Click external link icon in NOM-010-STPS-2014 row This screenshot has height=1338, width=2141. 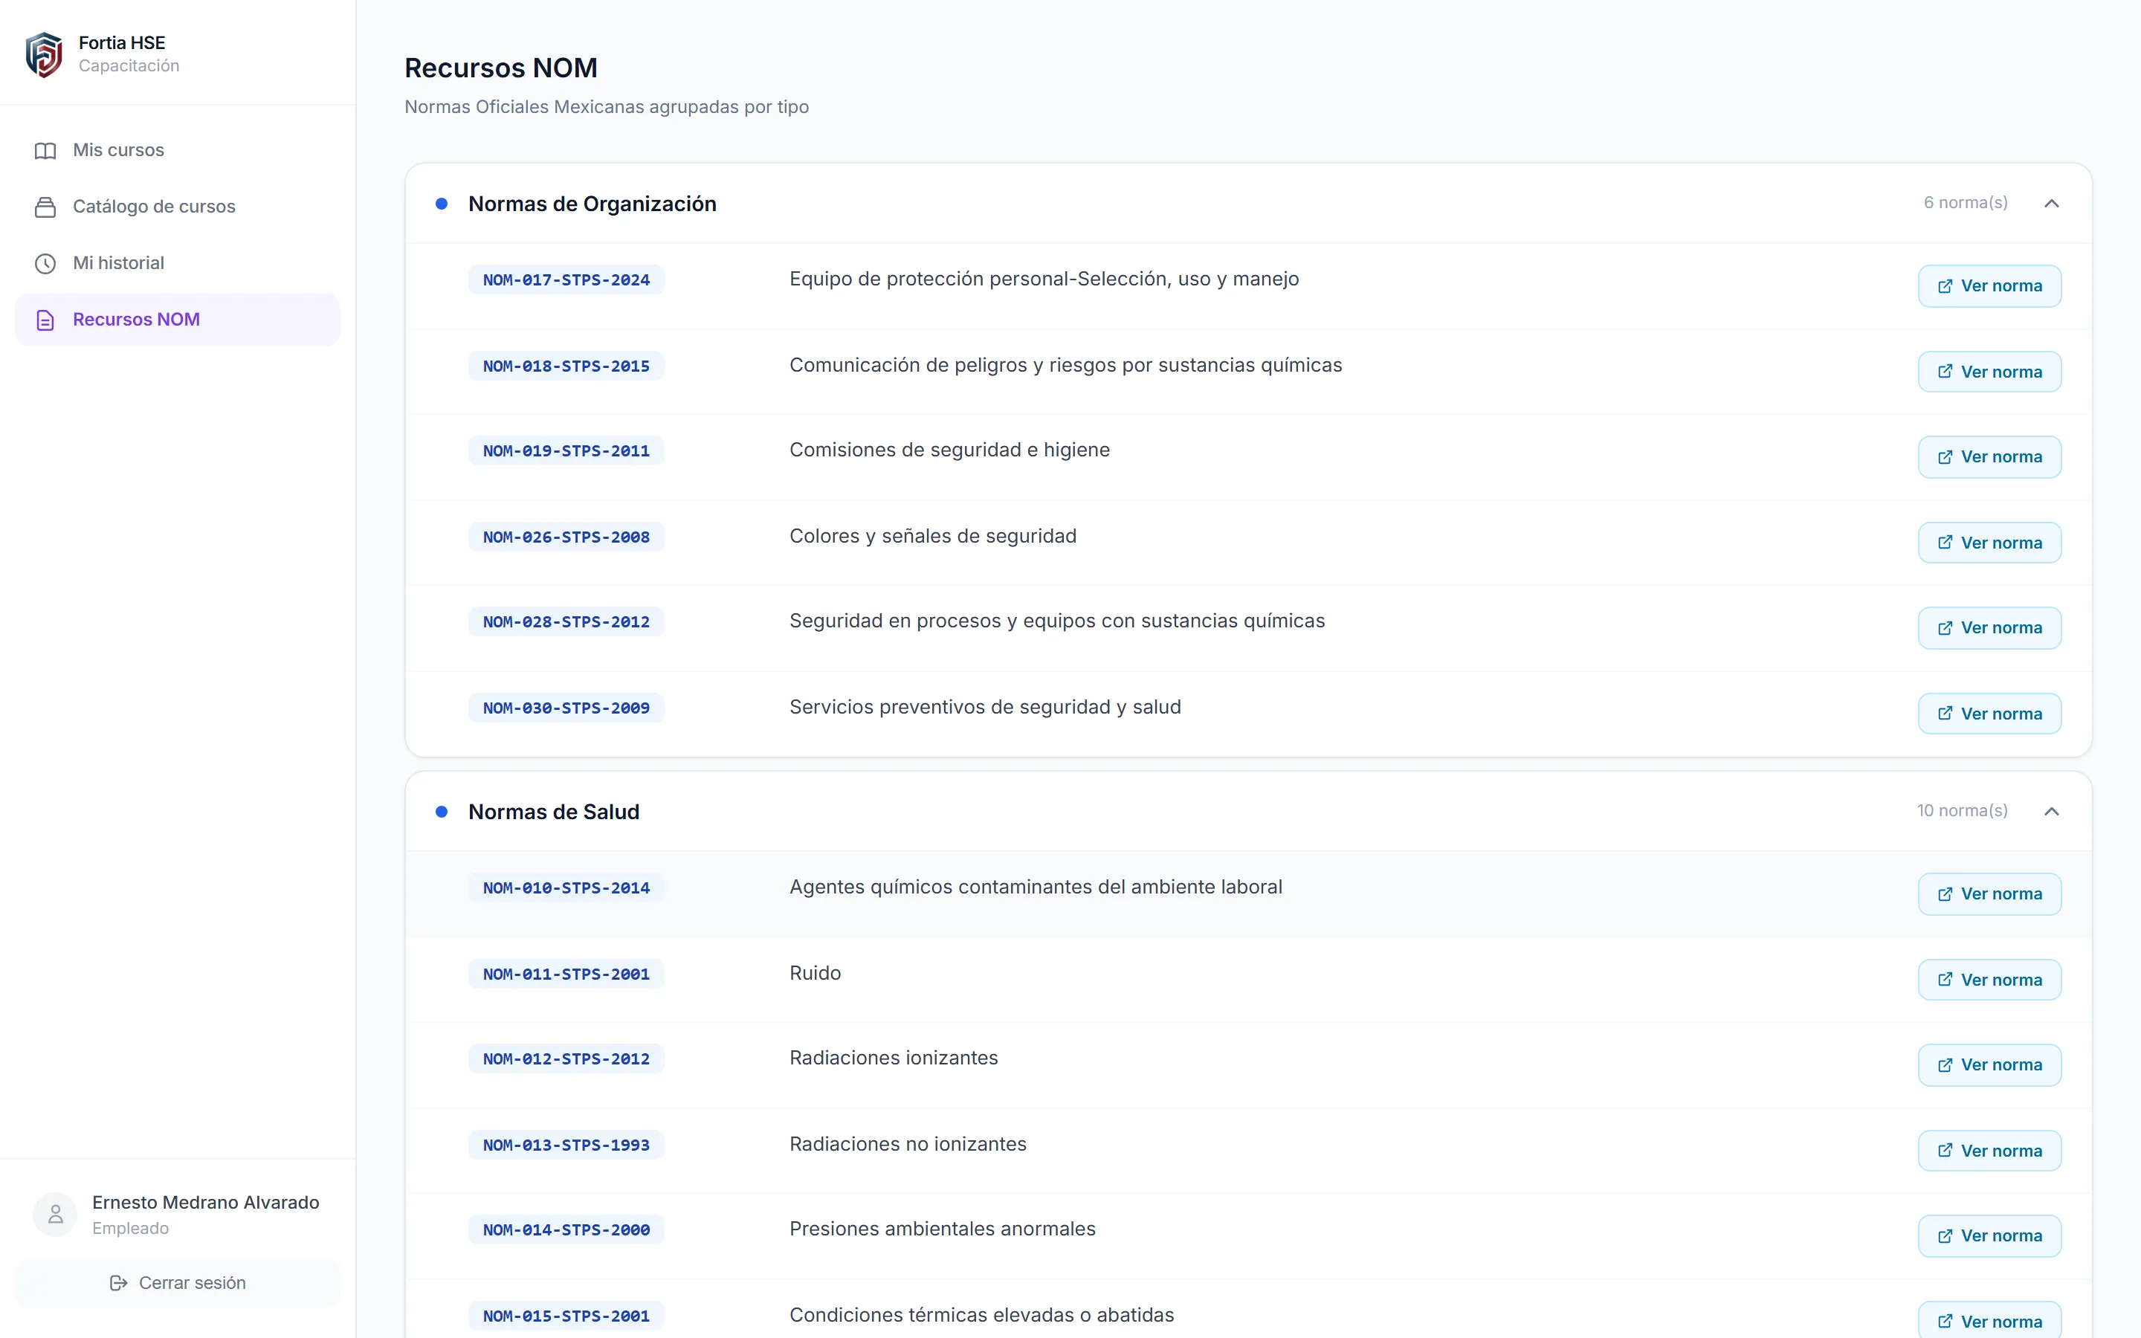tap(1945, 893)
